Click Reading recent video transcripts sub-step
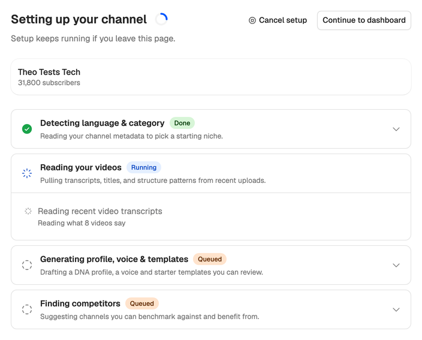Viewport: 422px width, 340px height. pos(100,211)
